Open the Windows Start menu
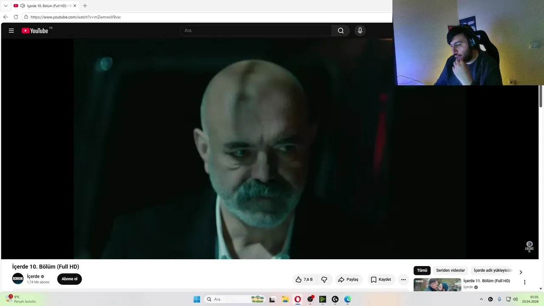Image resolution: width=544 pixels, height=306 pixels. (197, 299)
